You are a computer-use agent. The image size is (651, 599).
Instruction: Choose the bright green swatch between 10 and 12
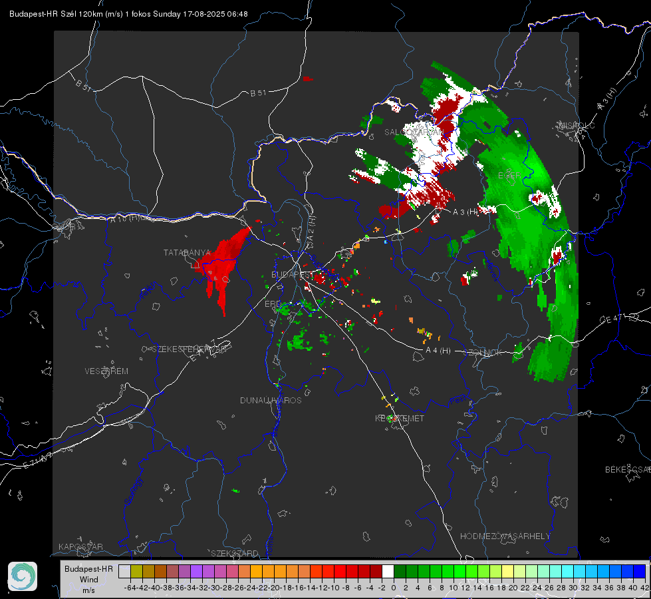(459, 571)
